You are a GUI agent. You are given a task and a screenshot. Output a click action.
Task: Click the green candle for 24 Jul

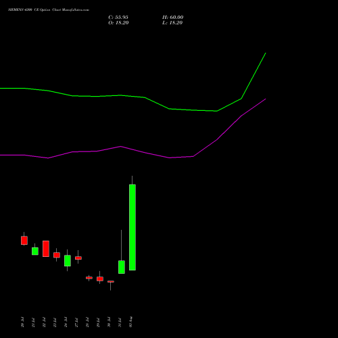(x=68, y=260)
